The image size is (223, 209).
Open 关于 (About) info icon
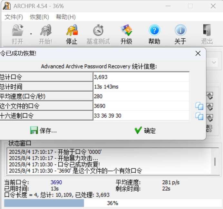180,30
